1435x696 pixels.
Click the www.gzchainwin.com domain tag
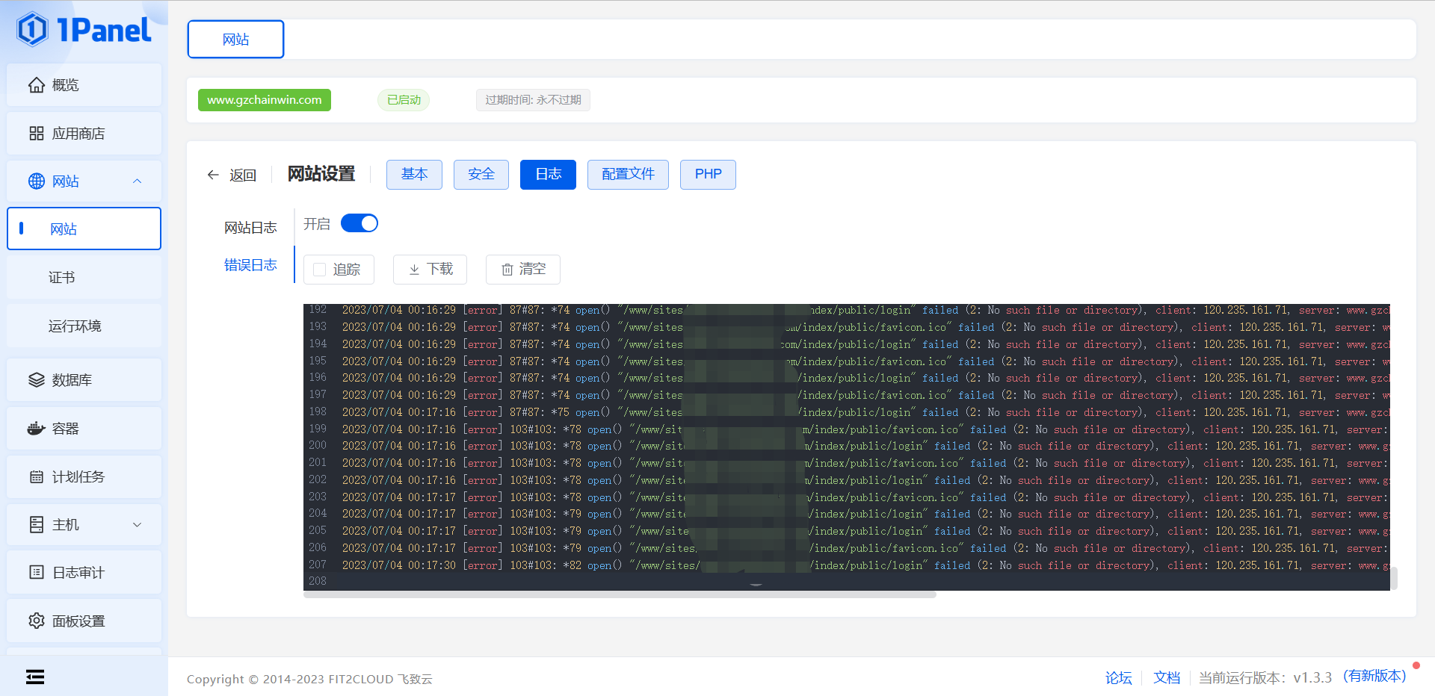point(265,100)
